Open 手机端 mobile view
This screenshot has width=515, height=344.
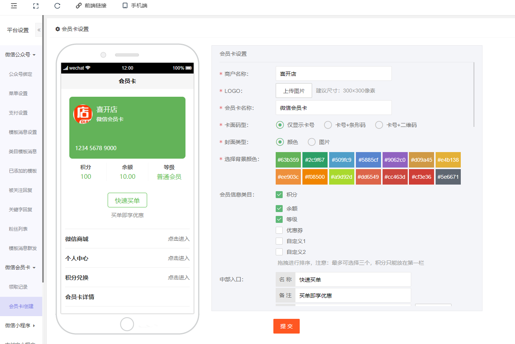pyautogui.click(x=135, y=6)
